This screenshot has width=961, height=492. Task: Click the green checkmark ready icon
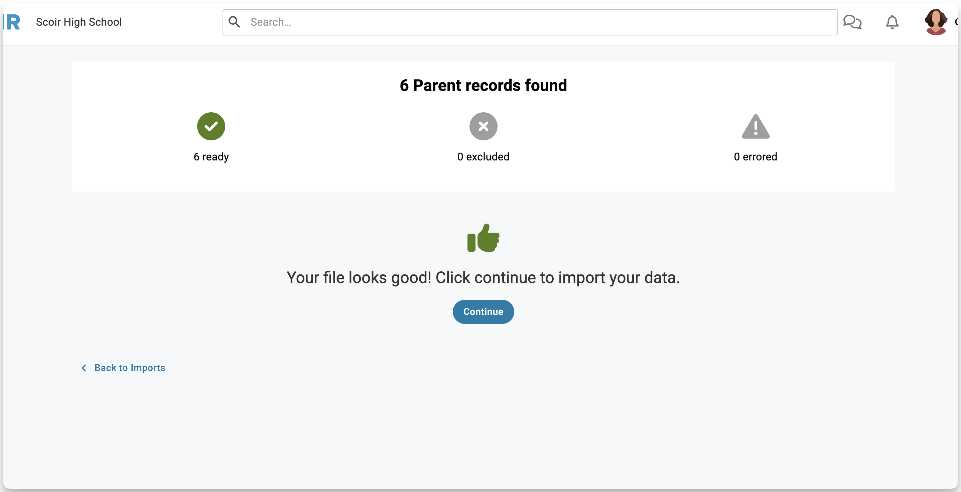[211, 126]
